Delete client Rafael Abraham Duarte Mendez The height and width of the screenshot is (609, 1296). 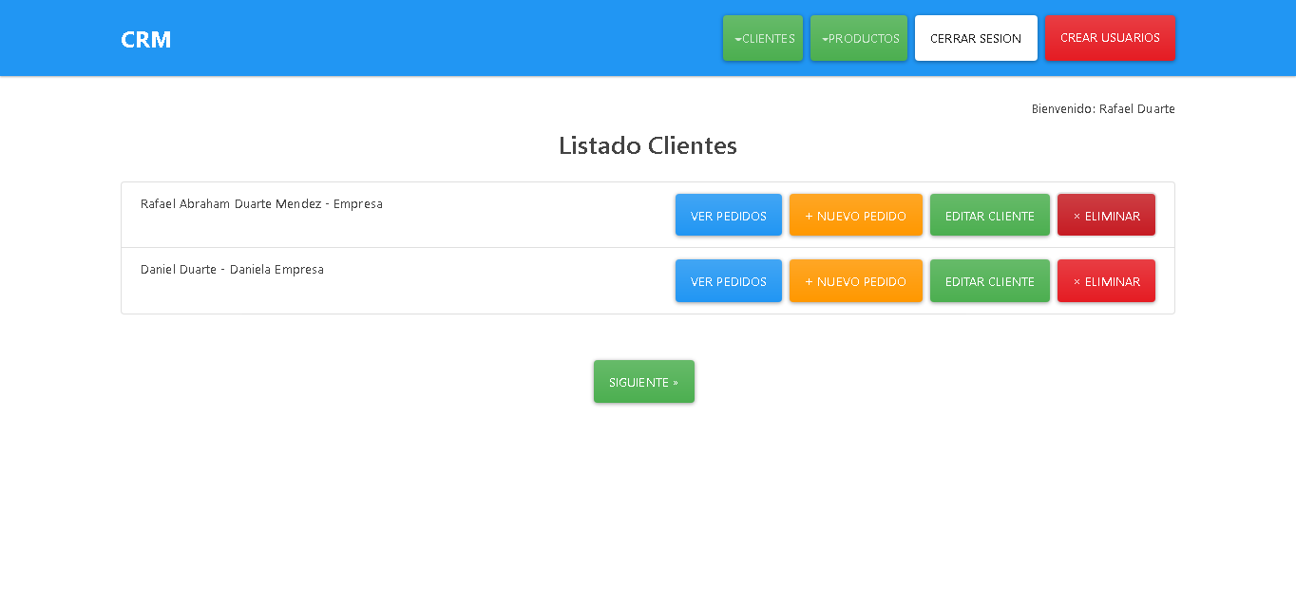1106,215
